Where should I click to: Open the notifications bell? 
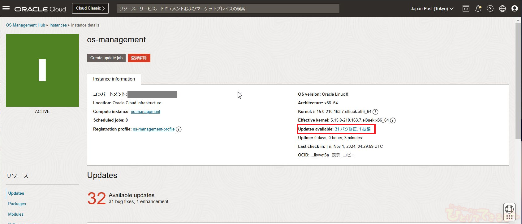point(478,9)
